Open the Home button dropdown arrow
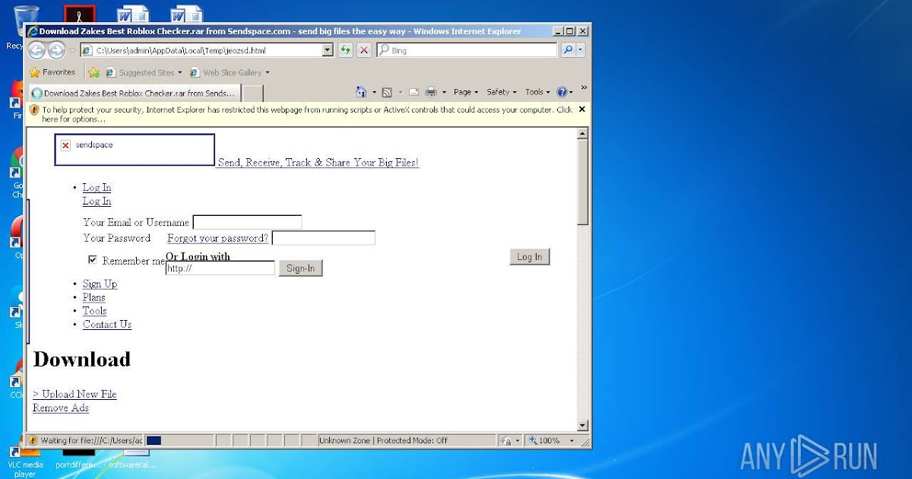 tap(374, 92)
